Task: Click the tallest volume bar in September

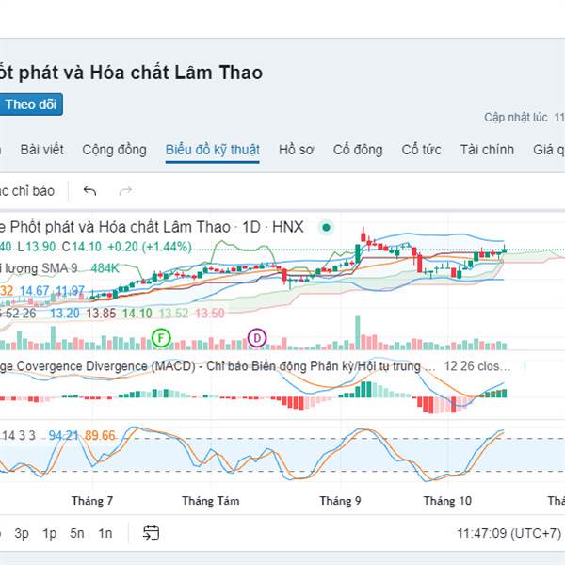Action: tap(358, 333)
